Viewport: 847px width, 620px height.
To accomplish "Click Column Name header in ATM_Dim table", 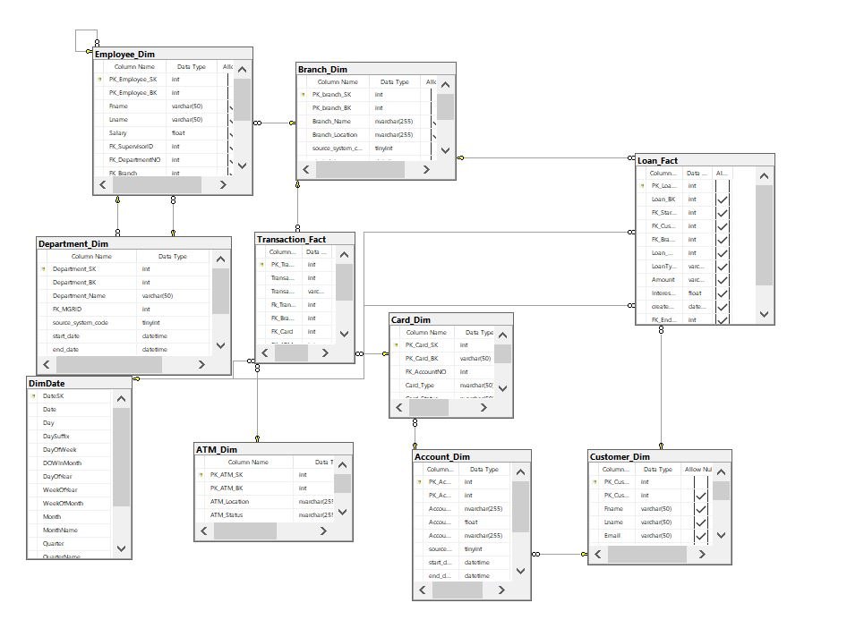I will click(x=248, y=462).
